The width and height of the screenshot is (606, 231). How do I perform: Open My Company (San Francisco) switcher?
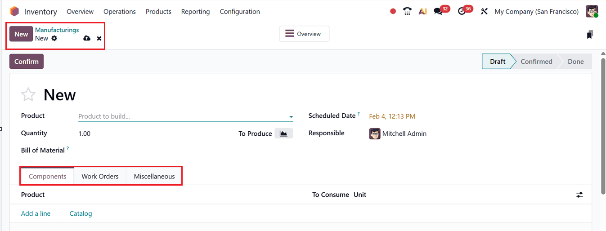(537, 12)
